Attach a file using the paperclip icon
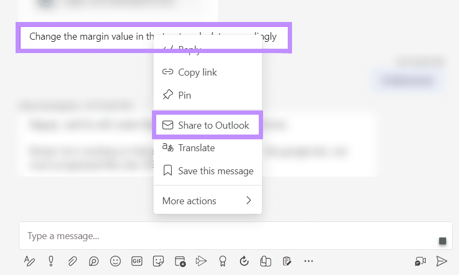Image resolution: width=459 pixels, height=275 pixels. click(x=72, y=261)
